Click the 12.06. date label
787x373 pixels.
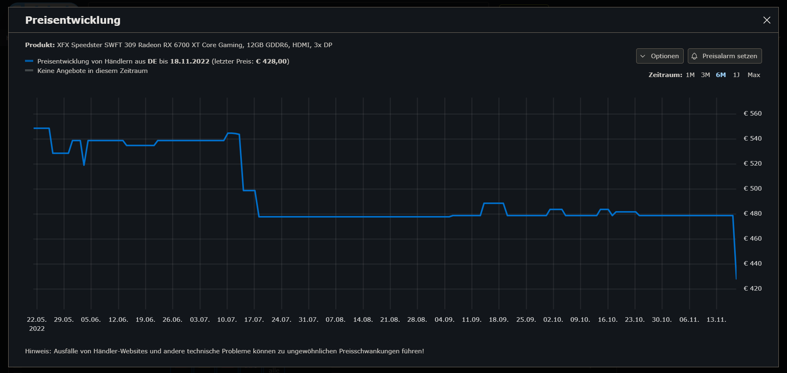click(118, 320)
